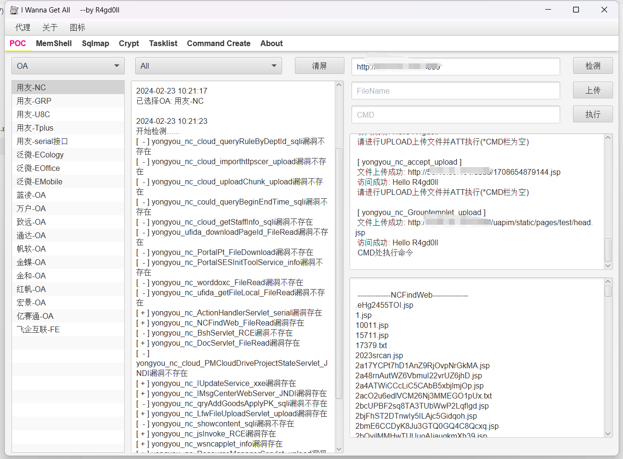Open the 图标 menu
Image resolution: width=623 pixels, height=459 pixels.
(x=77, y=27)
